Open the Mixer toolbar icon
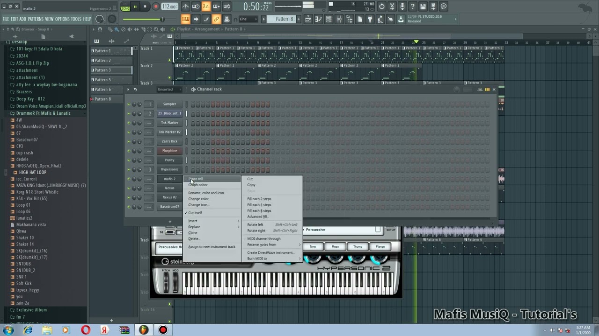The image size is (599, 336). click(x=339, y=19)
